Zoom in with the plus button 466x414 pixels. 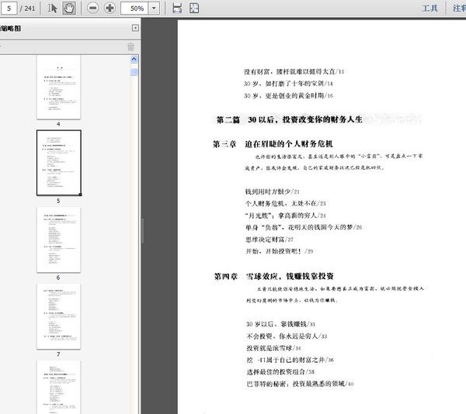click(x=110, y=8)
